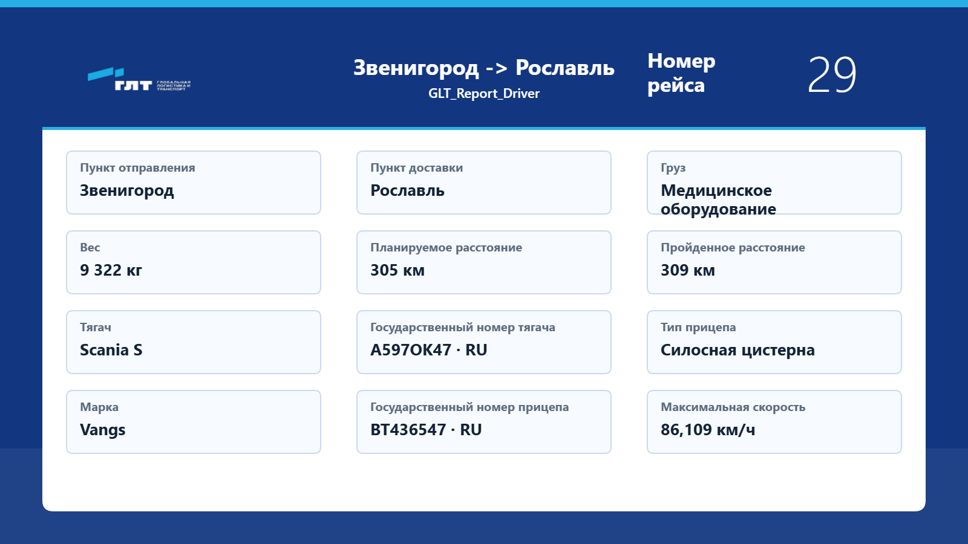Select departure value Звенигород in card
968x544 pixels.
point(127,191)
